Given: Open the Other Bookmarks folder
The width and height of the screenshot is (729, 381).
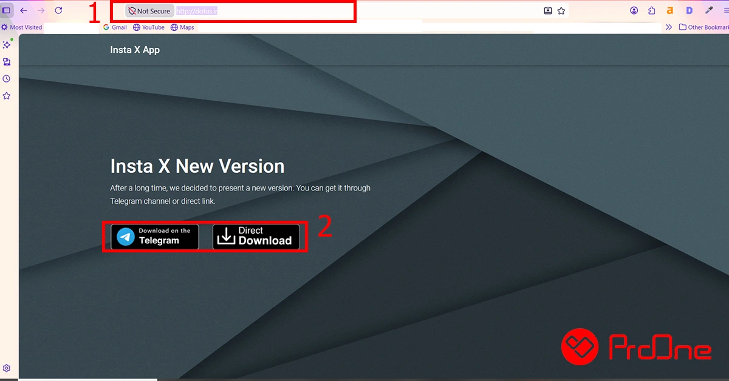Looking at the screenshot, I should [x=703, y=27].
